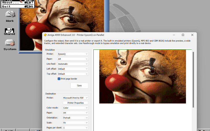Open the Top offset Default dropdown
Image resolution: width=210 pixels, height=131 pixels.
[73, 74]
